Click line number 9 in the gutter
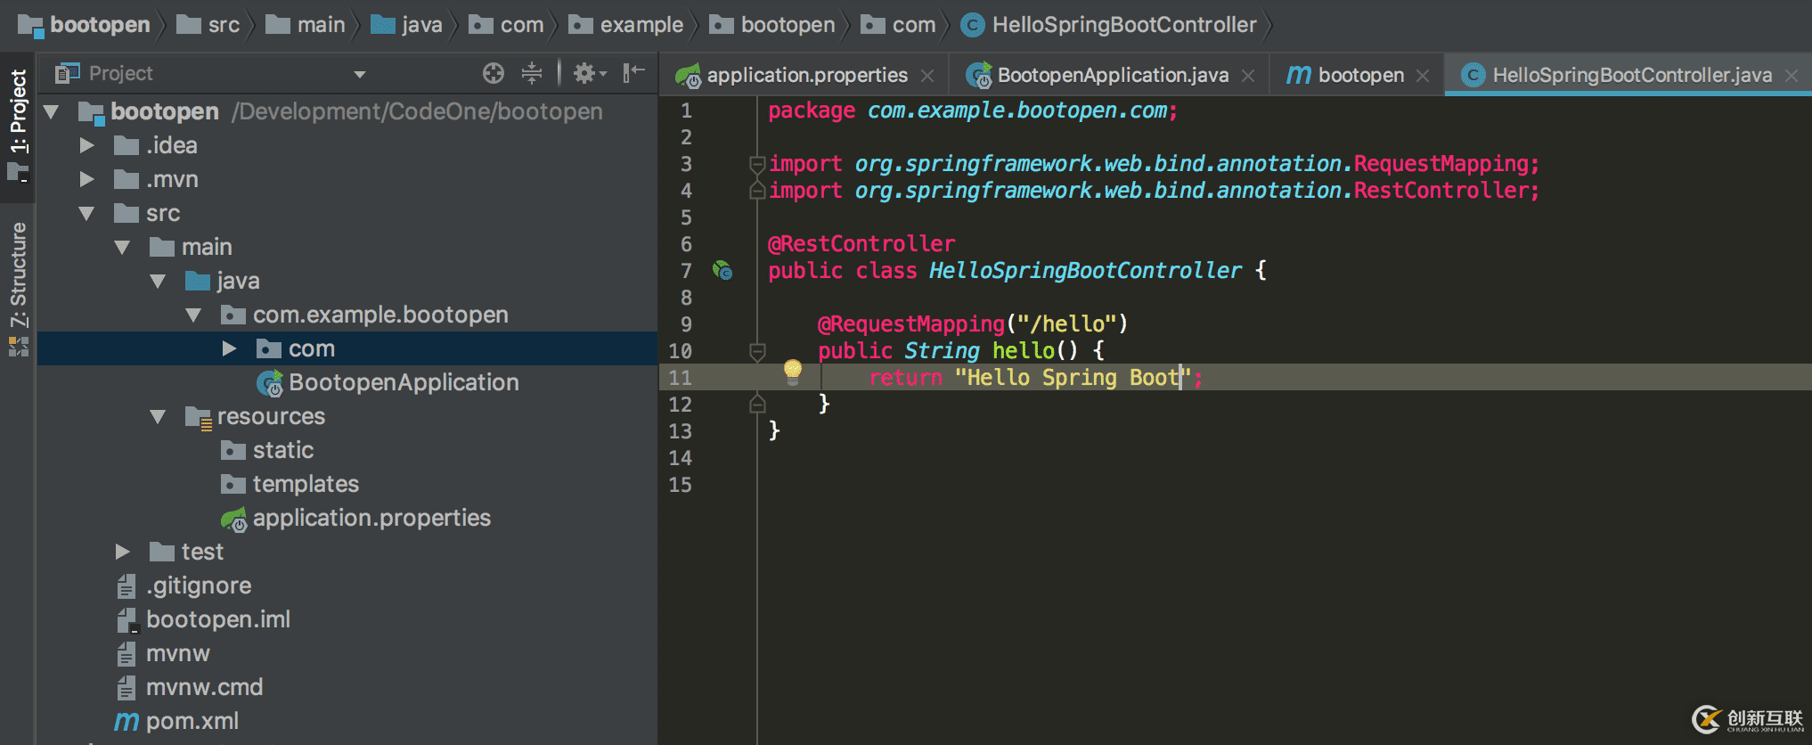The width and height of the screenshot is (1812, 745). tap(686, 324)
